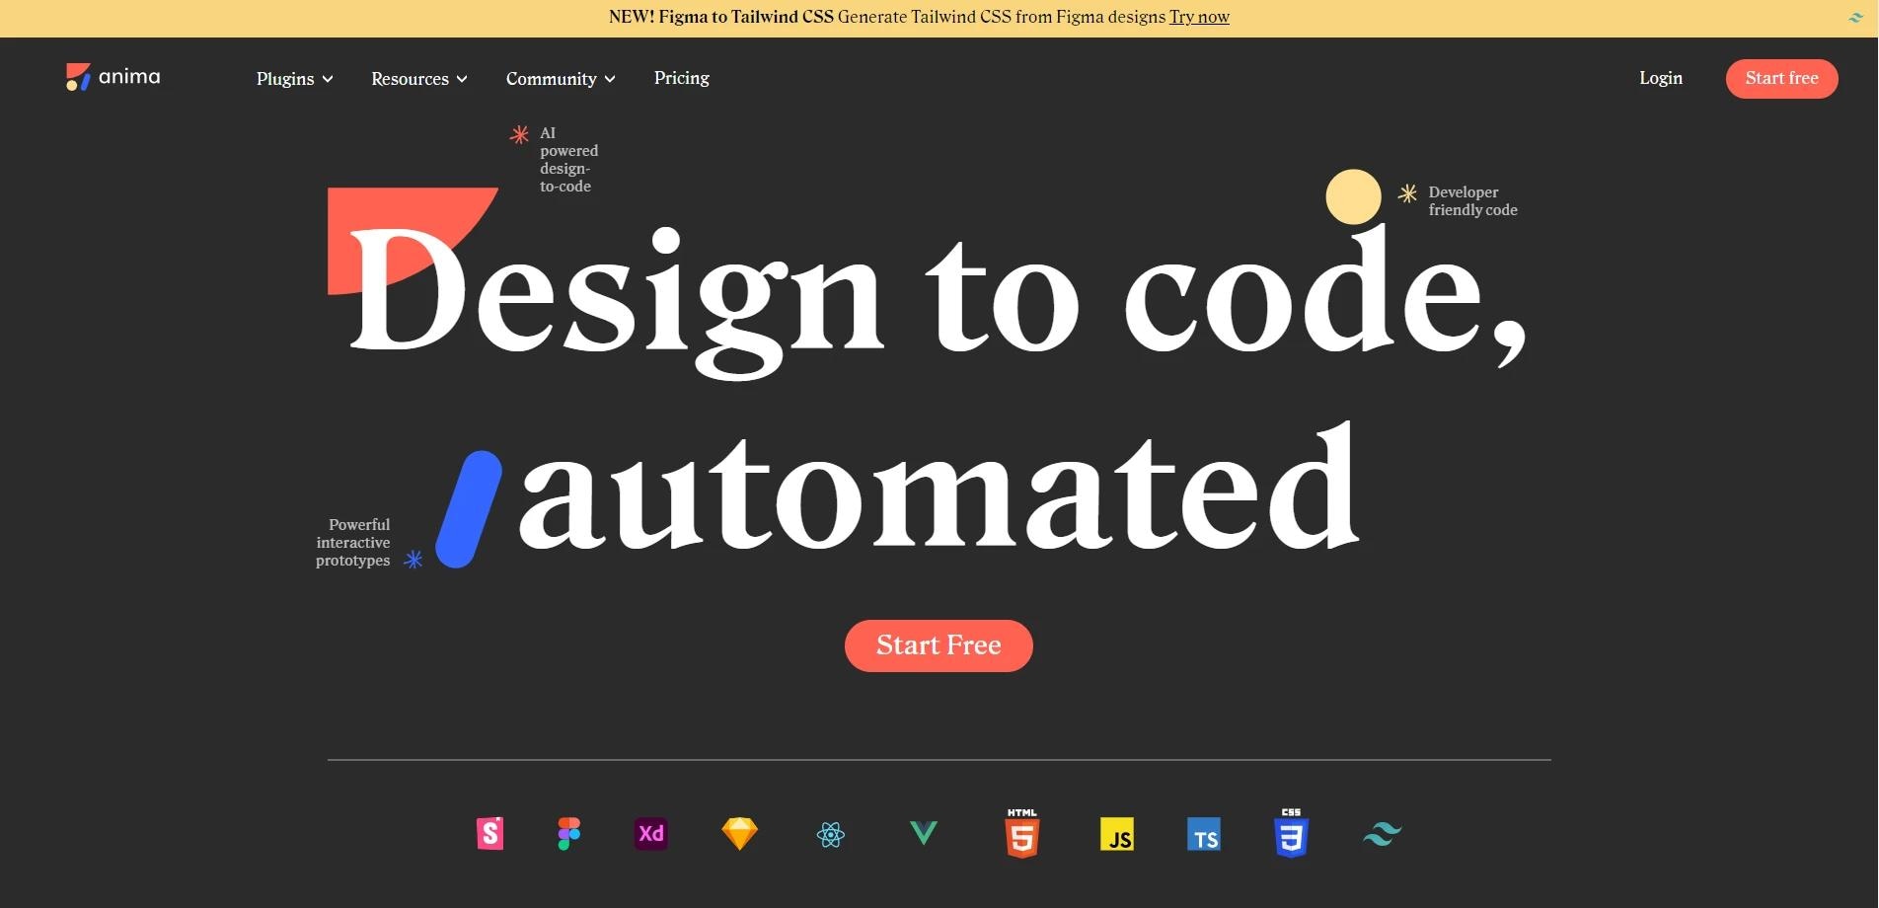This screenshot has height=908, width=1879.
Task: Click the Adobe XD icon
Action: click(651, 834)
